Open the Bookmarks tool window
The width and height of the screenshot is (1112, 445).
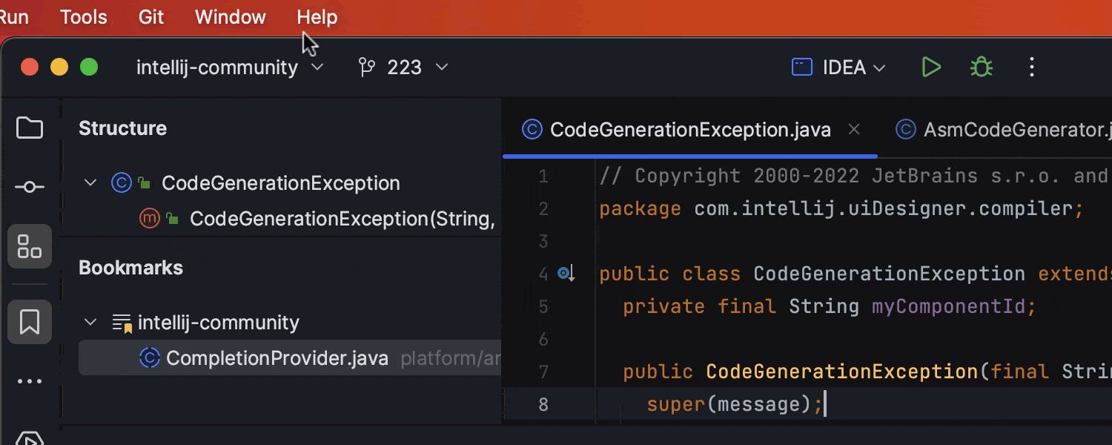pyautogui.click(x=29, y=321)
